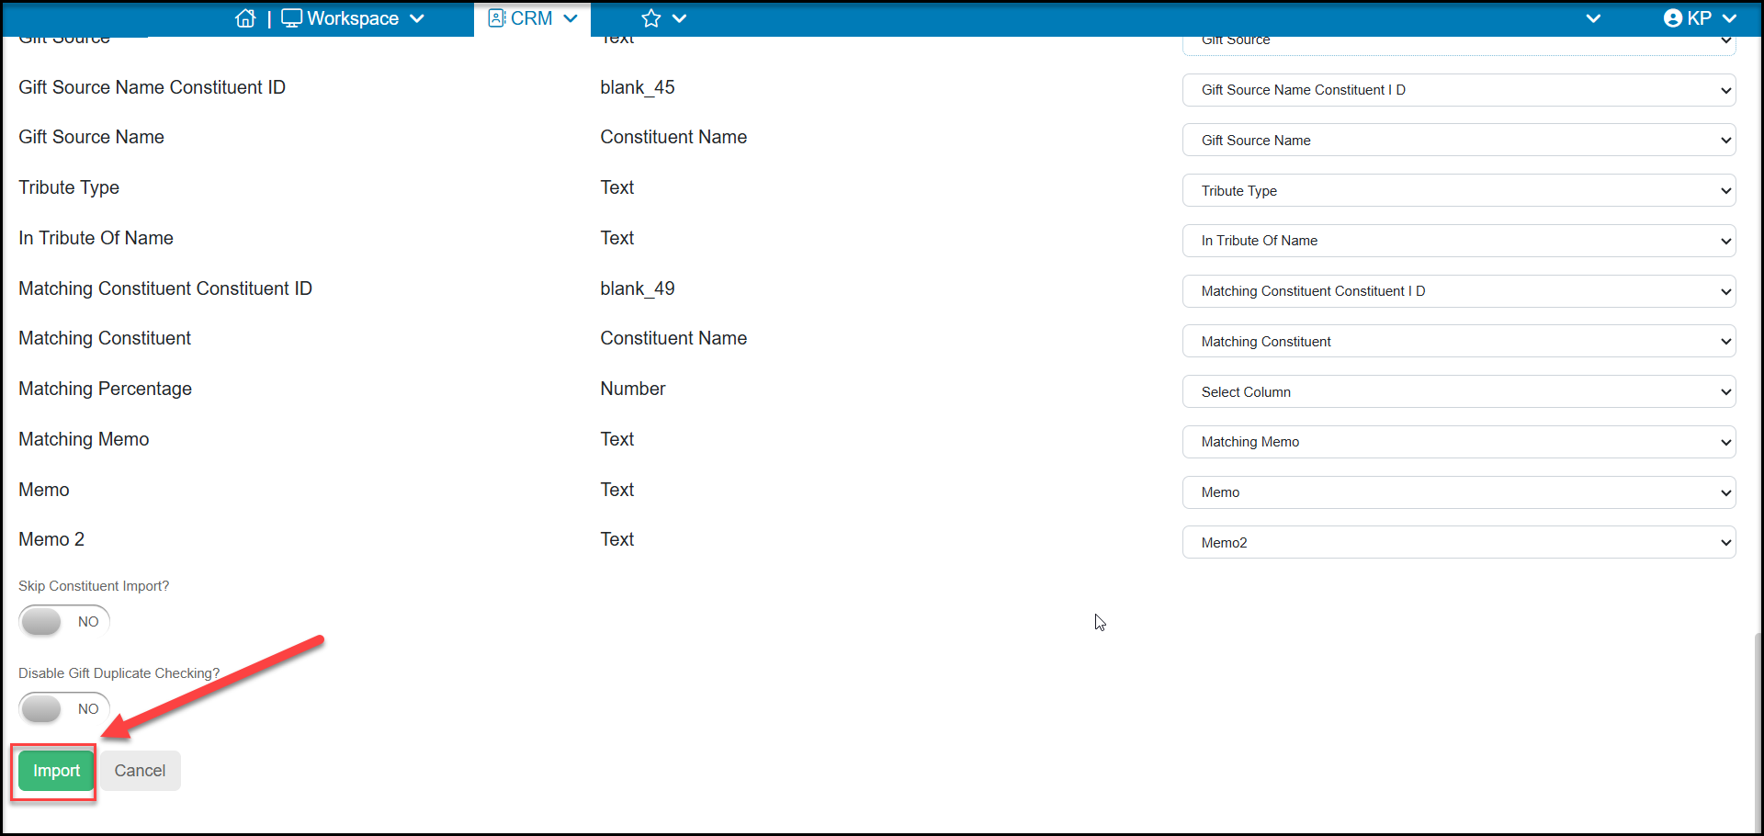This screenshot has width=1764, height=836.
Task: Expand the favorites star dropdown arrow
Action: coord(680,18)
